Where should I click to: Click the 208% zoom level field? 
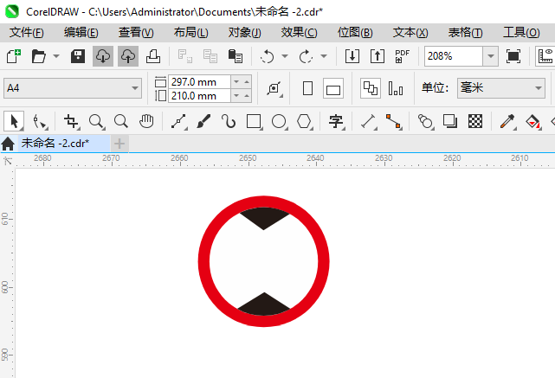(454, 56)
